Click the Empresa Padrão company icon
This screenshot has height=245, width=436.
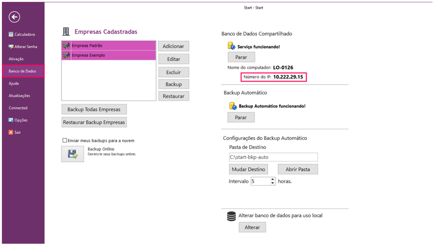[67, 46]
